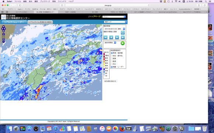Screen dimensions: 214x133
Task: Click the rainfall radar map image
Action: 51,62
